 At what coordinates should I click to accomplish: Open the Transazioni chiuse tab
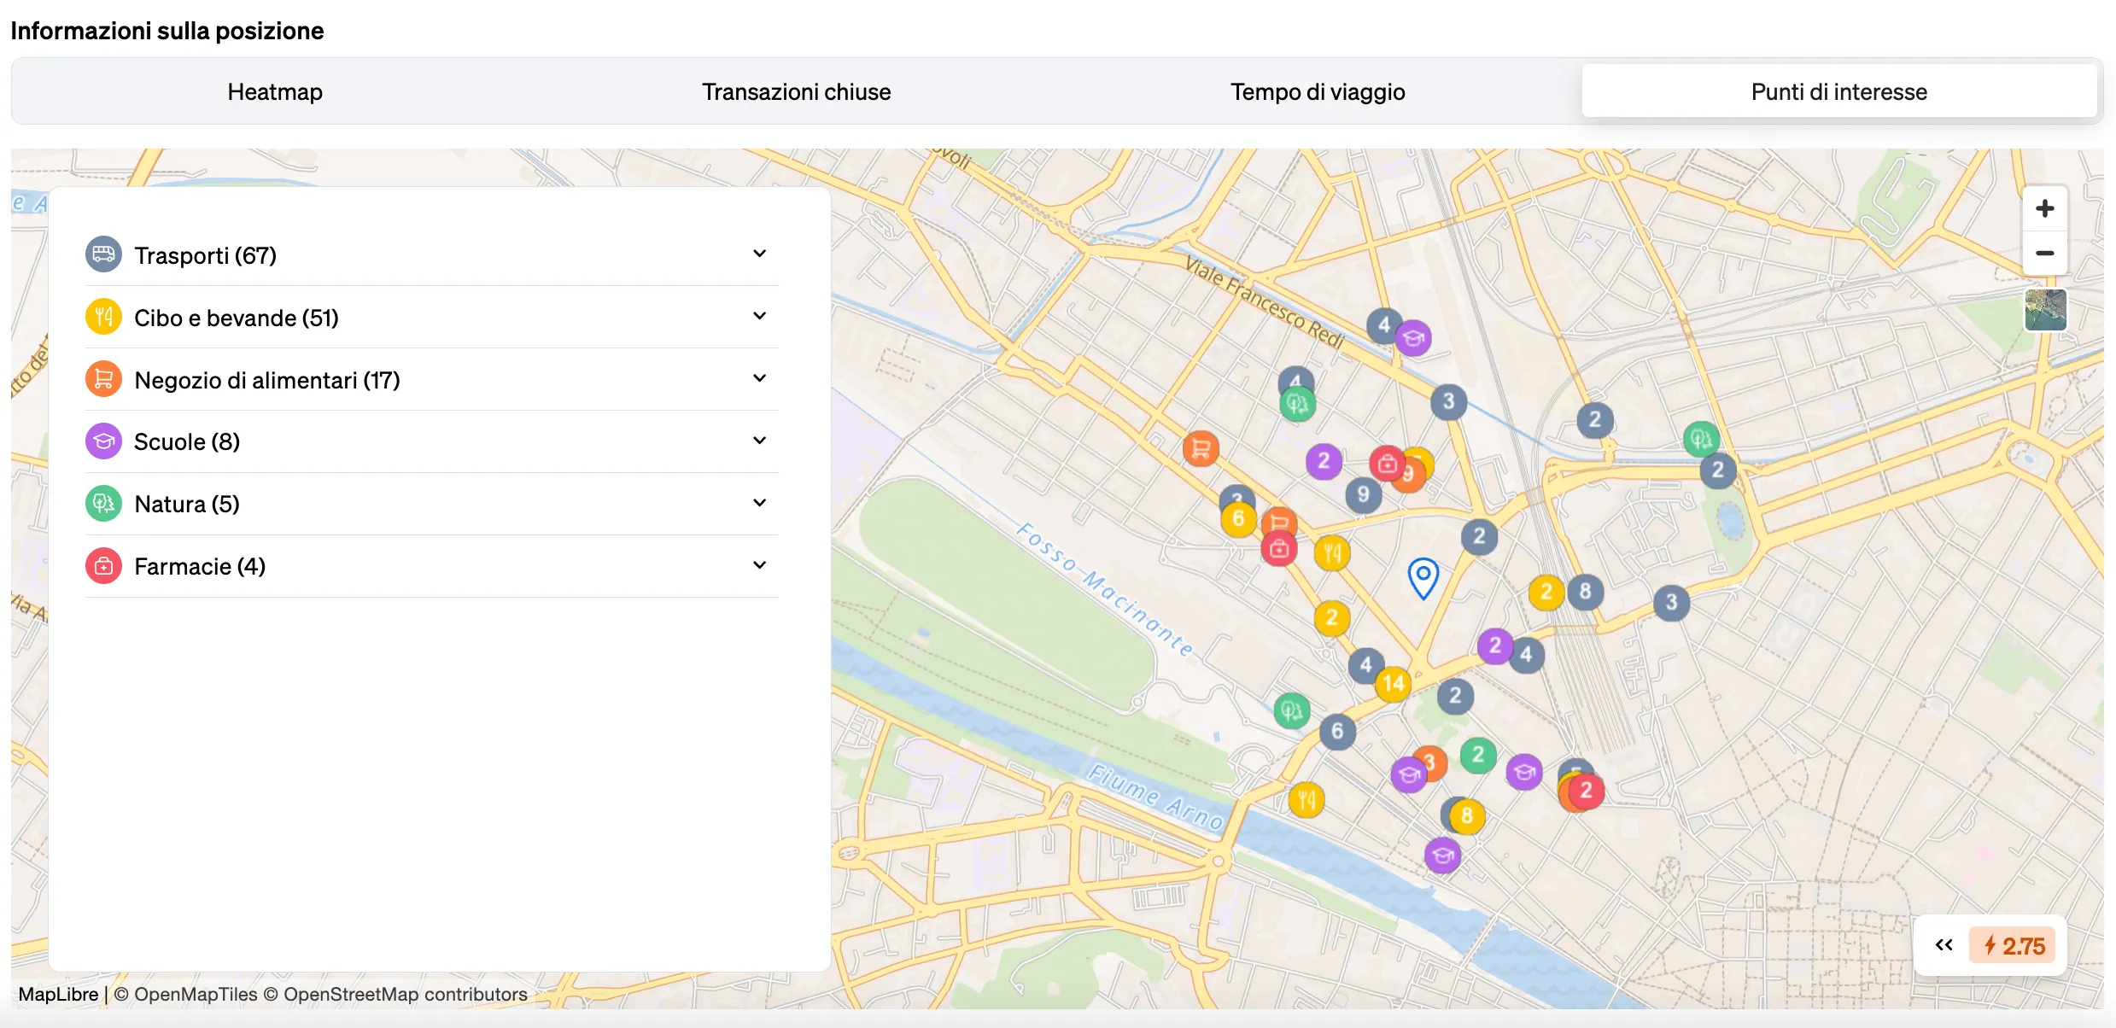pos(796,91)
